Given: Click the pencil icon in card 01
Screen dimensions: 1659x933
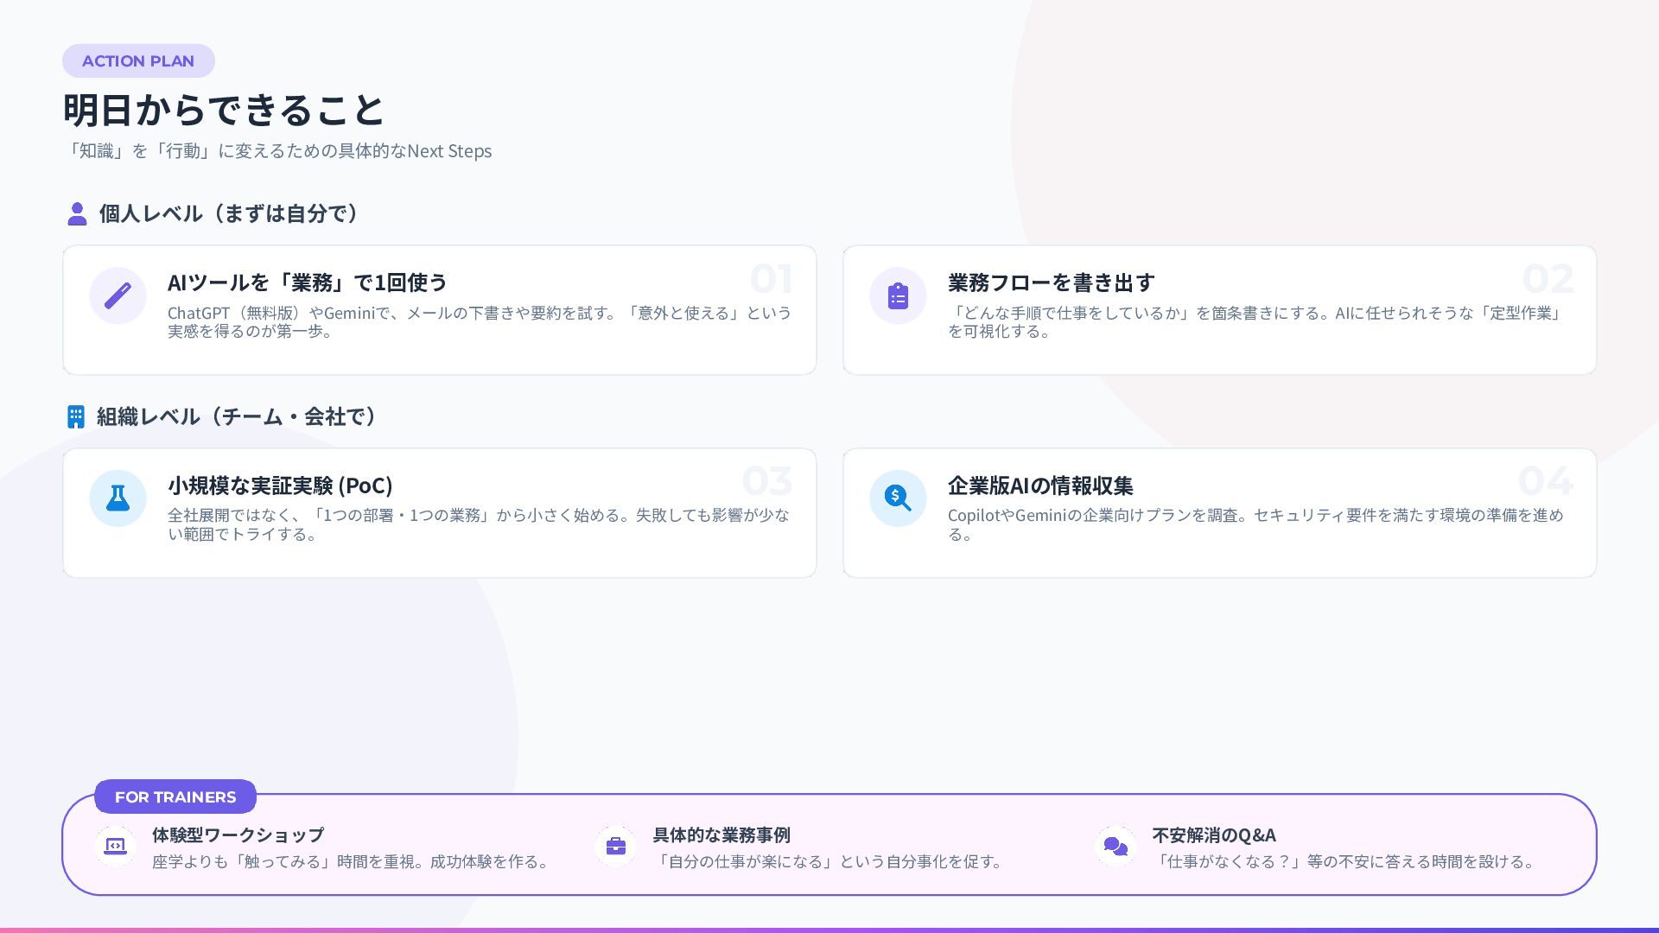Looking at the screenshot, I should [118, 295].
